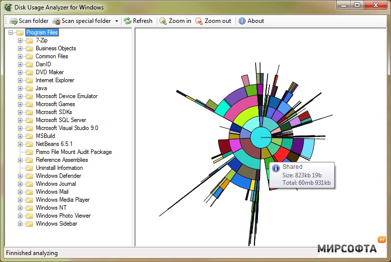Click the 'Size: 823kb 19b' tooltip text
The height and width of the screenshot is (262, 391).
coord(302,175)
